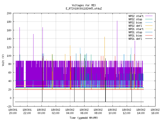Click the chart title Voltages for MEX

click(84, 5)
